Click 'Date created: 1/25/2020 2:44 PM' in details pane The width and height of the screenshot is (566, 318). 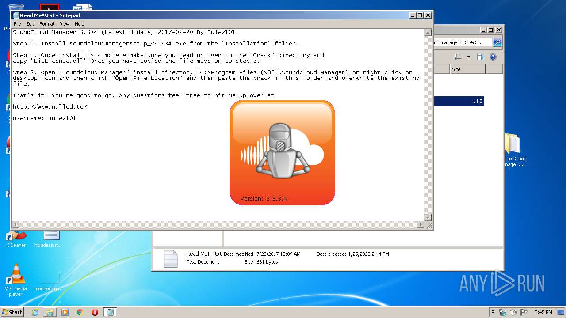pyautogui.click(x=353, y=254)
